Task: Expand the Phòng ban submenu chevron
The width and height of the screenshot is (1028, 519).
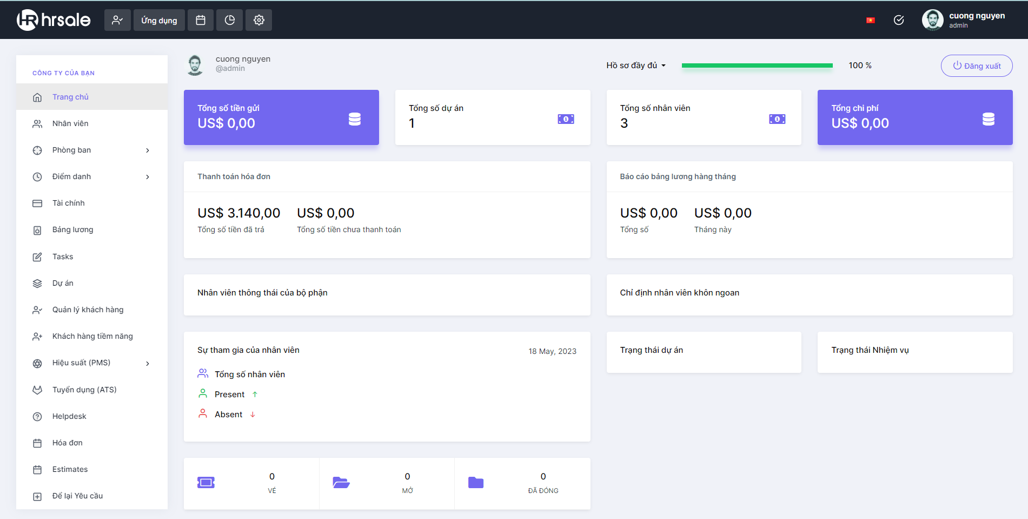Action: 148,150
